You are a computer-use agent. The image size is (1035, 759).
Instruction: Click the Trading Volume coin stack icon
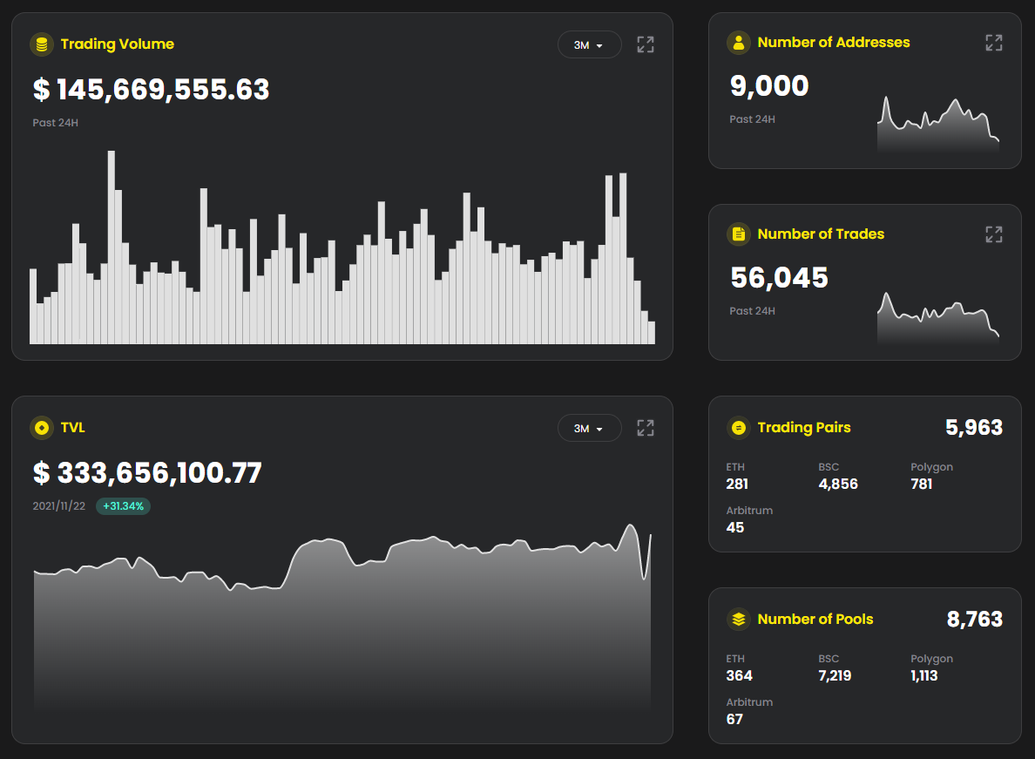42,44
